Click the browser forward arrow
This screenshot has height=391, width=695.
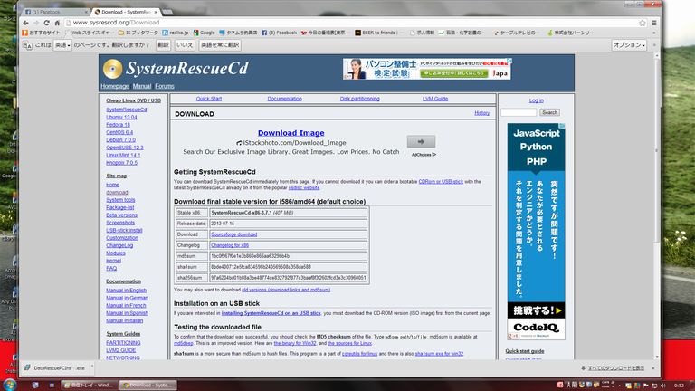(36, 23)
